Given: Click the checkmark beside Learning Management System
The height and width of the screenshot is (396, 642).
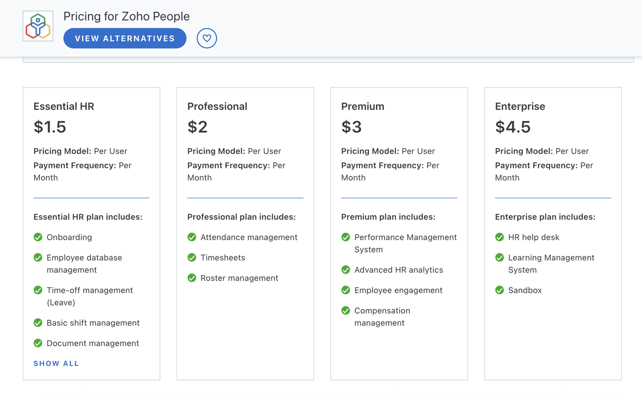Looking at the screenshot, I should coord(500,257).
